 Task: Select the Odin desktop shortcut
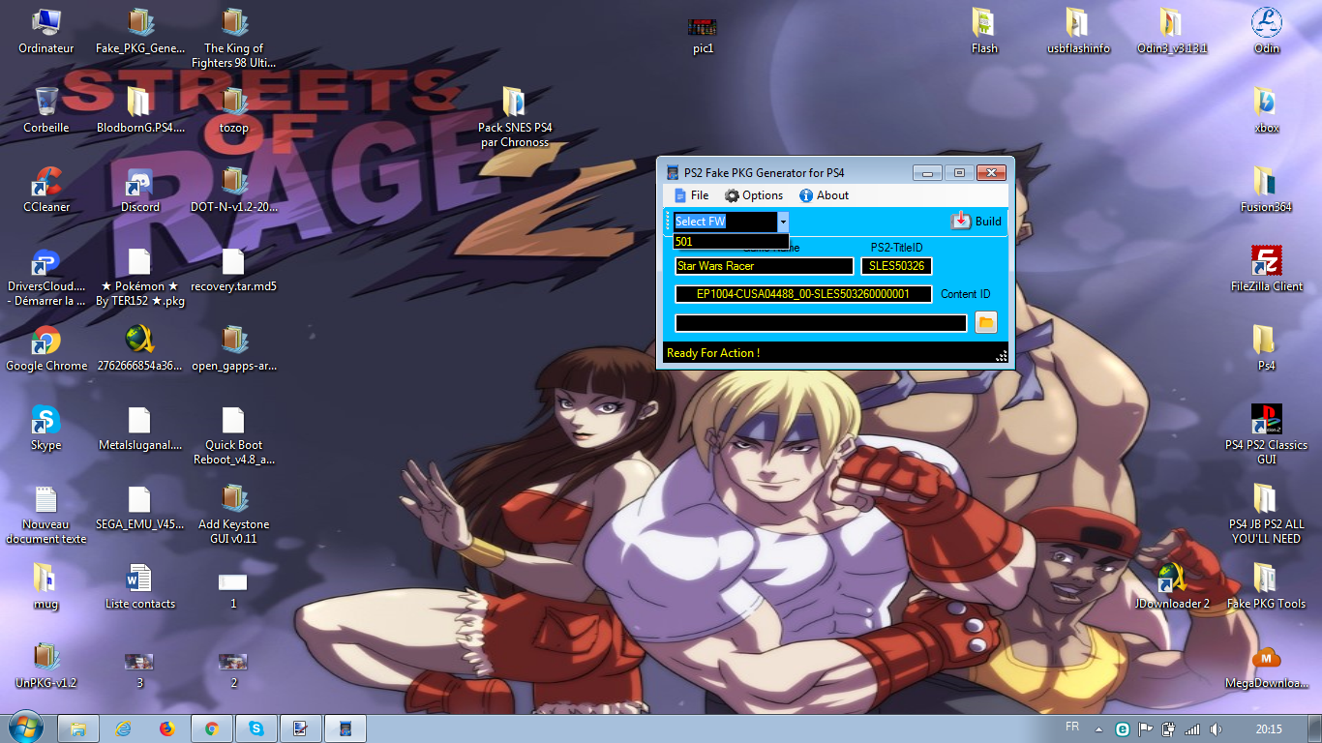click(x=1266, y=23)
